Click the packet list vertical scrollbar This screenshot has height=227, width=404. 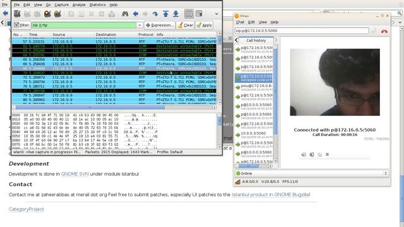[x=220, y=67]
